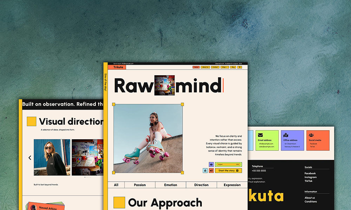Image resolution: width=351 pixels, height=210 pixels.
Task: Click the Site of the day! side label
Action: click(x=105, y=82)
